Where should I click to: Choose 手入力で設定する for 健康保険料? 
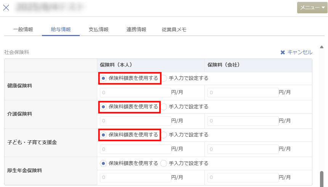(x=164, y=78)
